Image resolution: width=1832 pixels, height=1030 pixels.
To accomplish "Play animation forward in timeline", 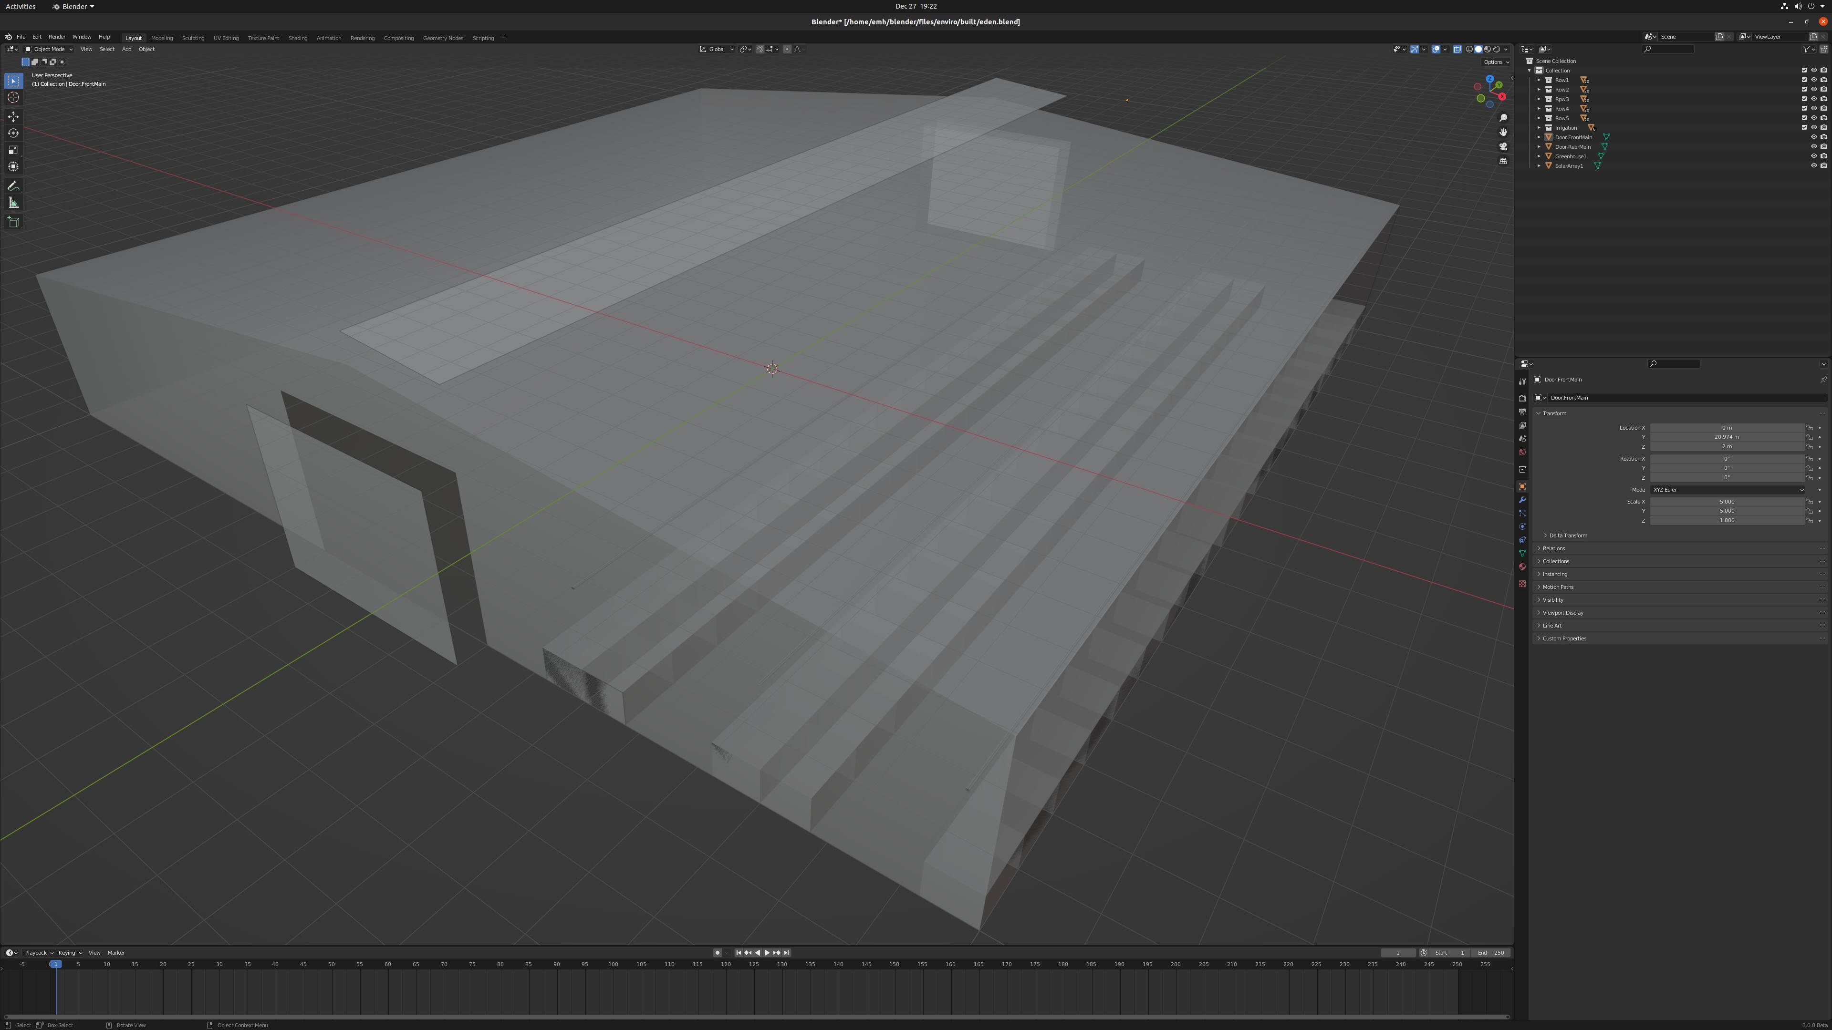I will [x=767, y=953].
